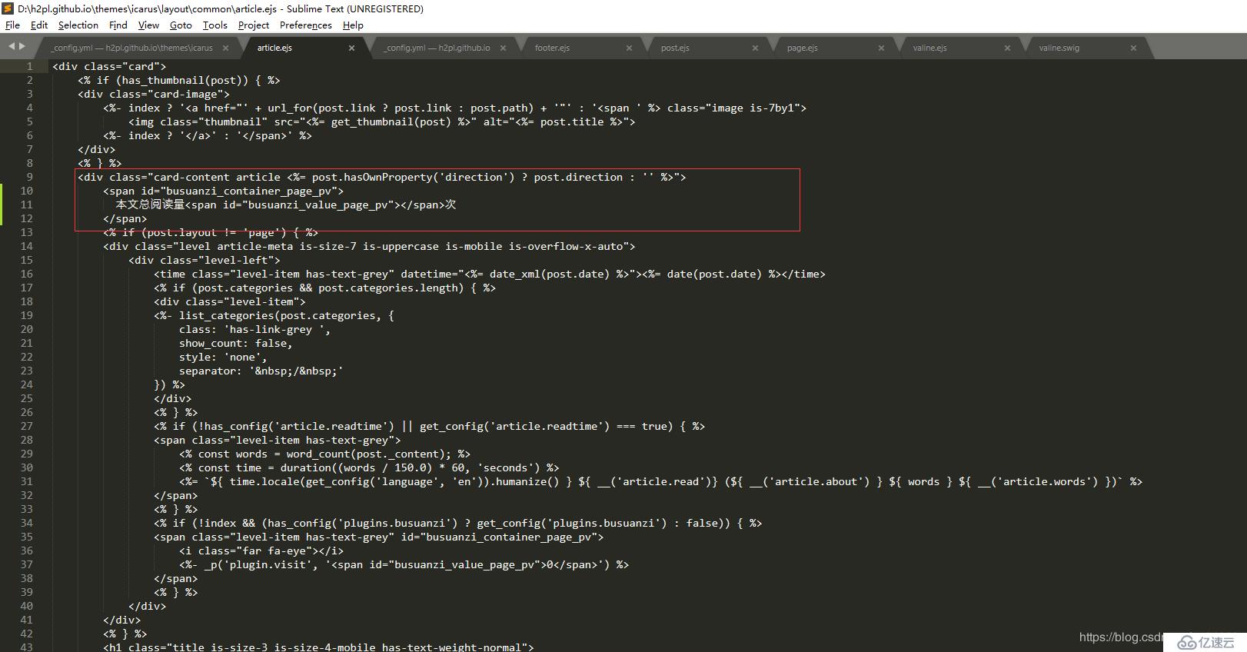Viewport: 1247px width, 652px height.
Task: Open the Help menu
Action: (353, 25)
